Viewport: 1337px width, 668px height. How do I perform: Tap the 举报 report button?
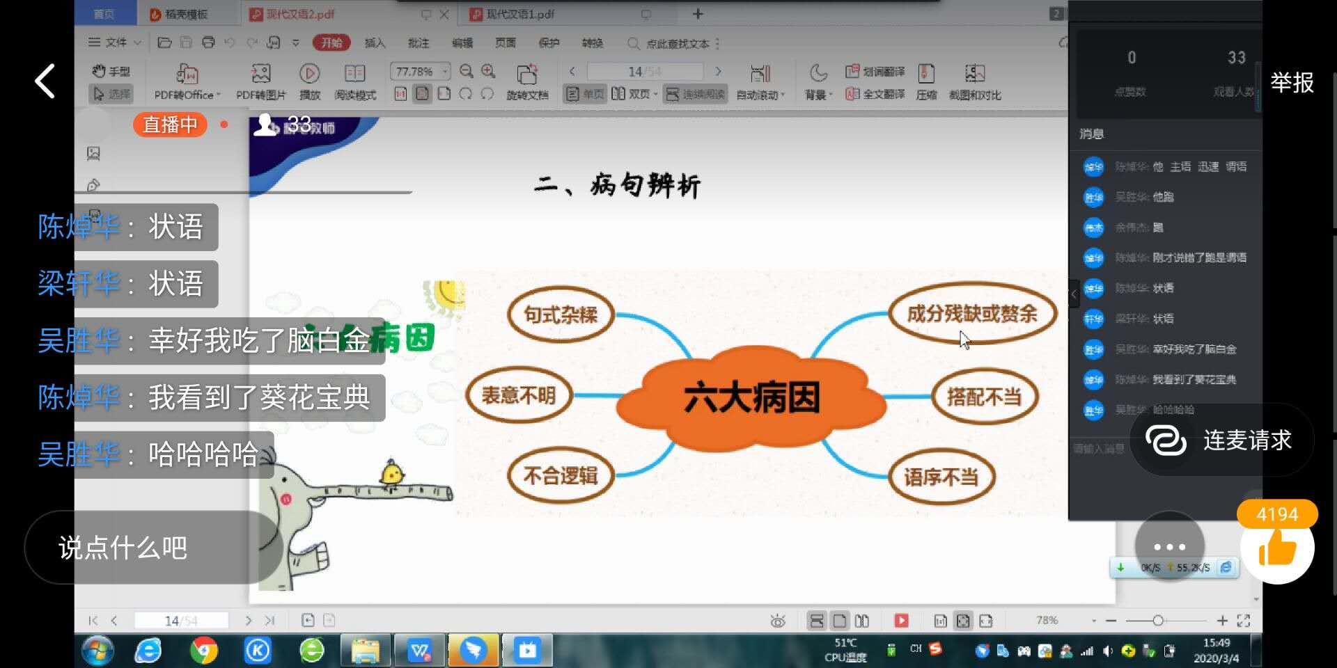pos(1292,83)
